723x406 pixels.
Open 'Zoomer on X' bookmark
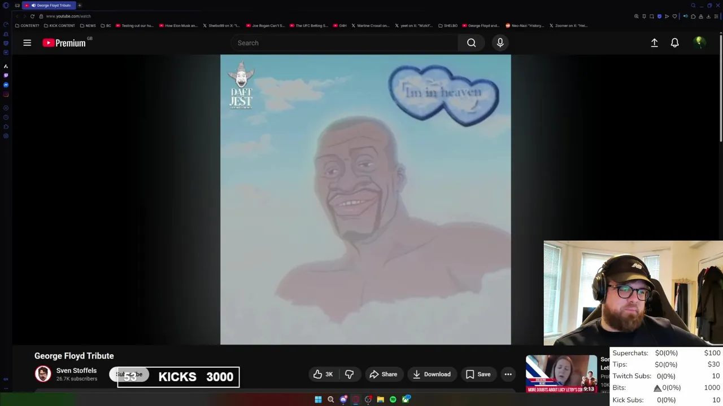click(x=569, y=25)
